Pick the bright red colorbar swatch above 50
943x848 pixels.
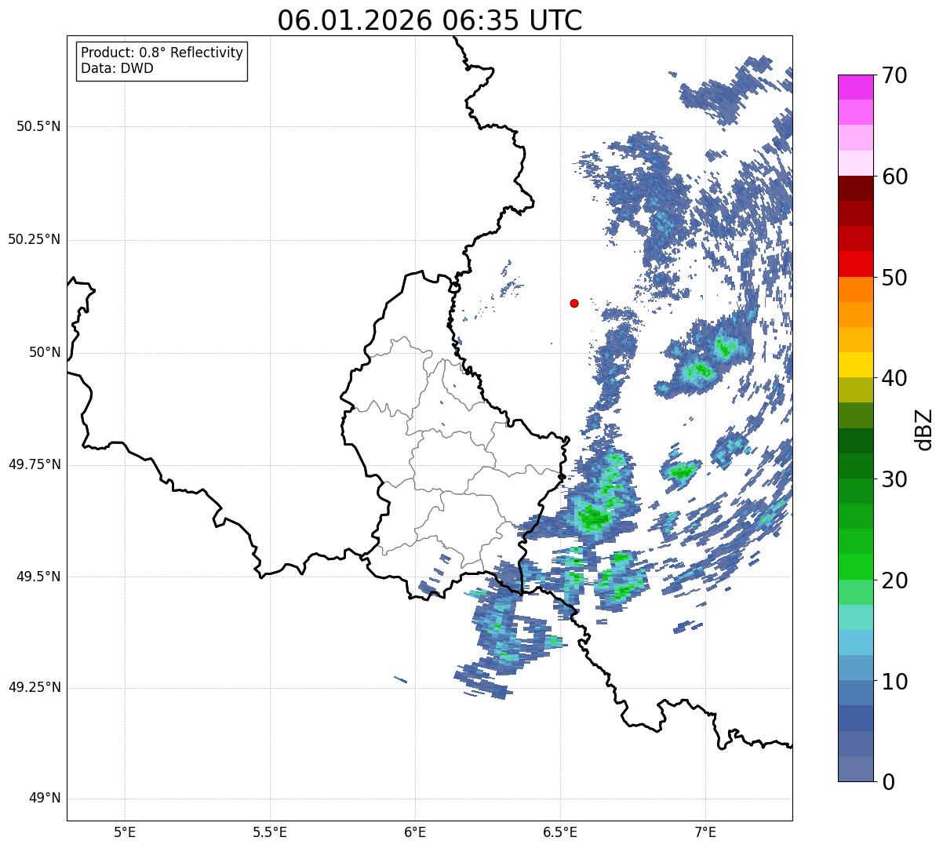[x=855, y=264]
